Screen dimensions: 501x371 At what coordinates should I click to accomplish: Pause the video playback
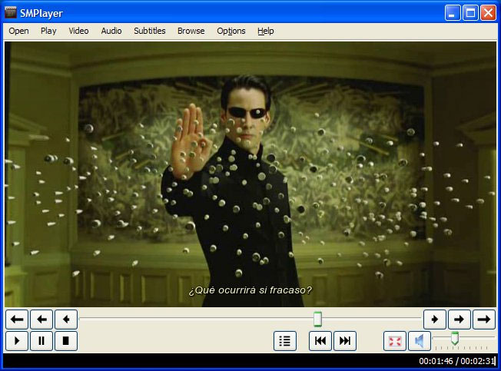click(41, 341)
